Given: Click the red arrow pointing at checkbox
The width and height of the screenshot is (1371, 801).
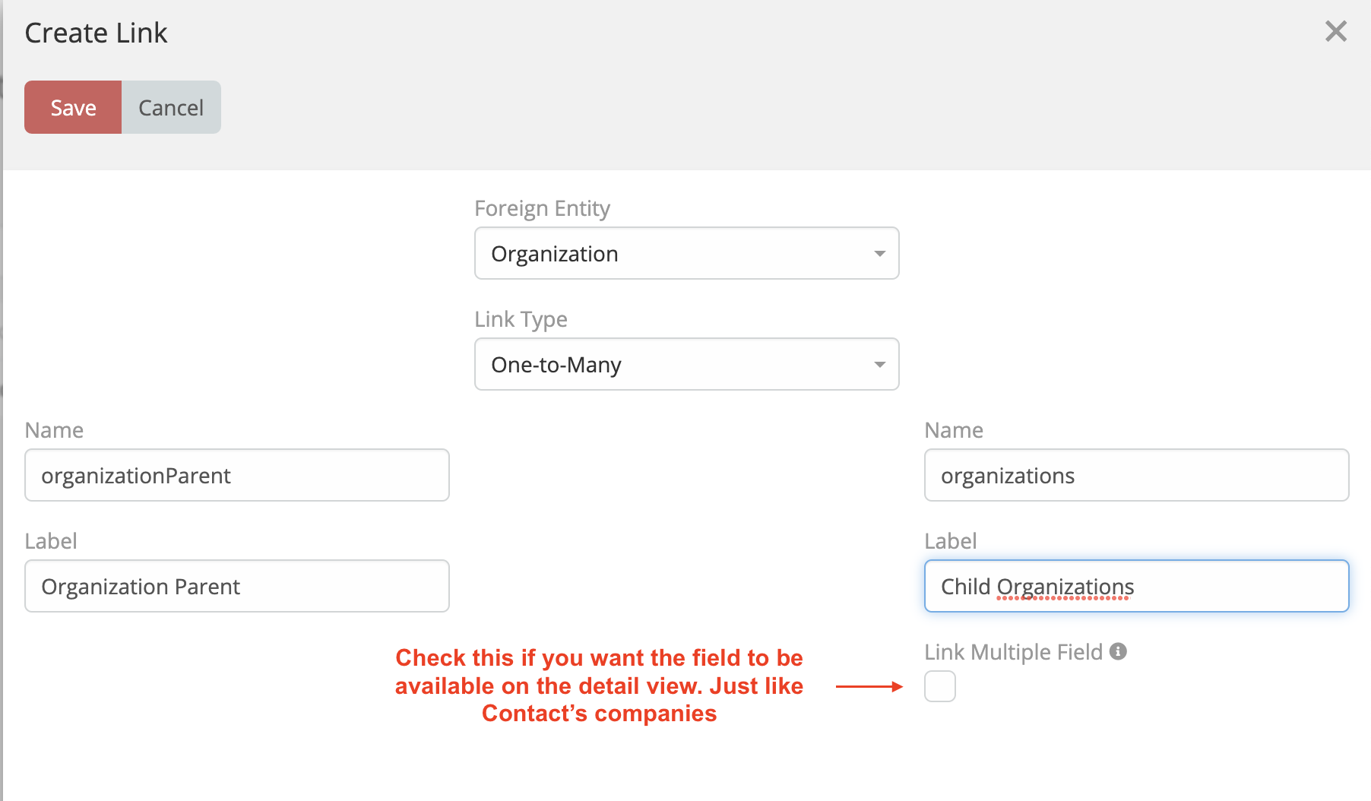Looking at the screenshot, I should 869,686.
